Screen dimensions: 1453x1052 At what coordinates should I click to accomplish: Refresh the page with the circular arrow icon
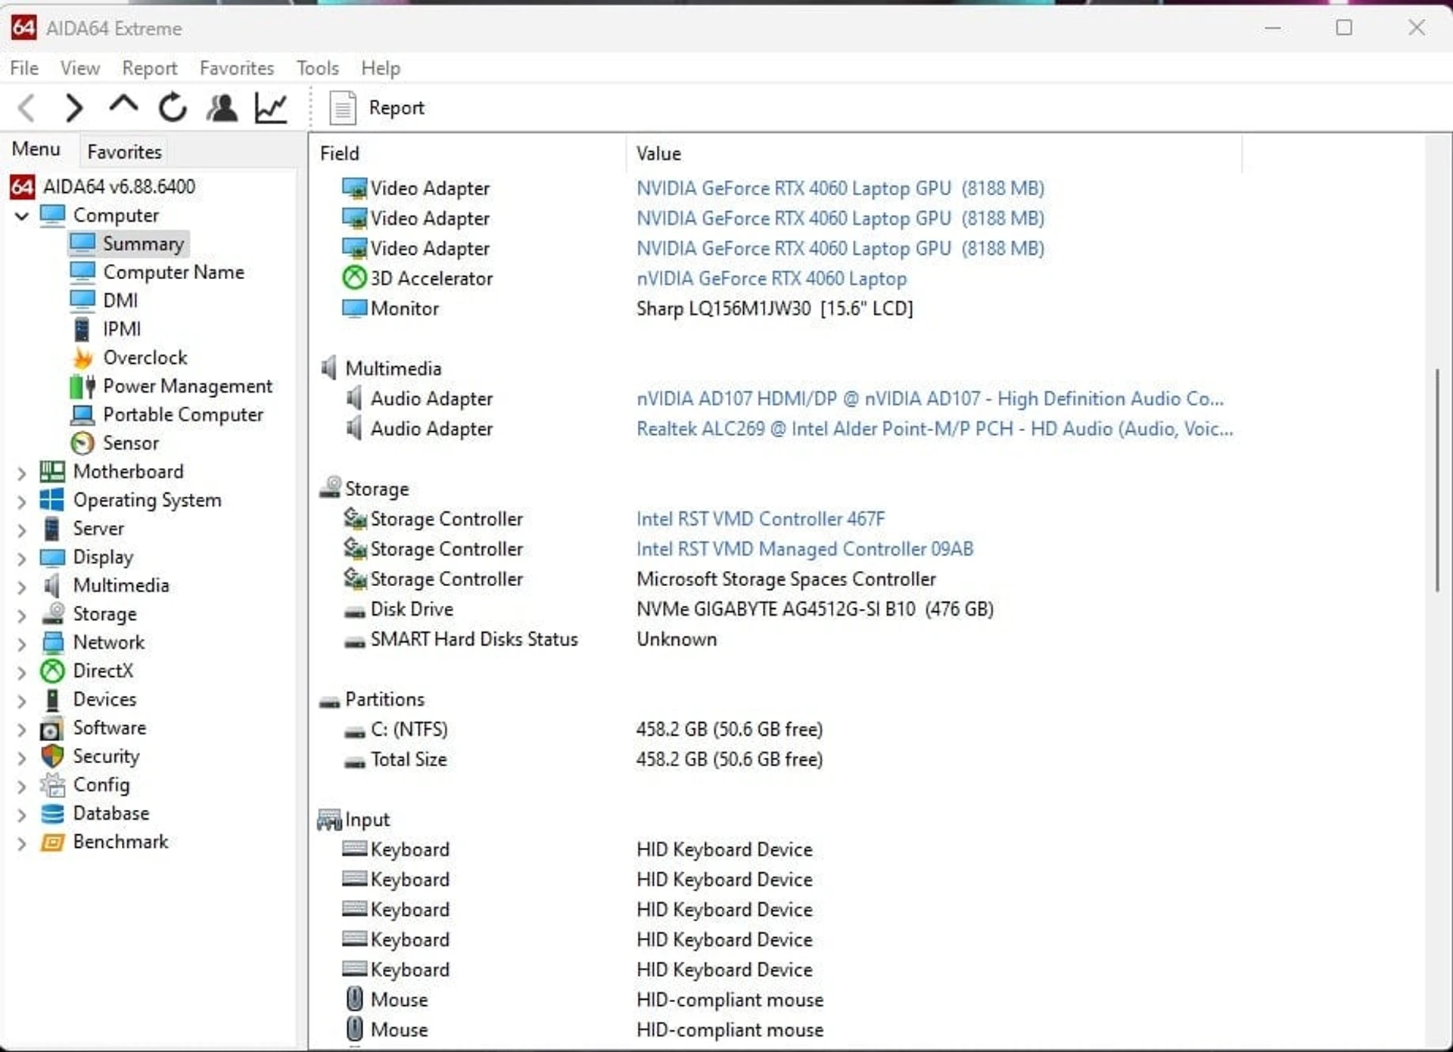coord(172,107)
